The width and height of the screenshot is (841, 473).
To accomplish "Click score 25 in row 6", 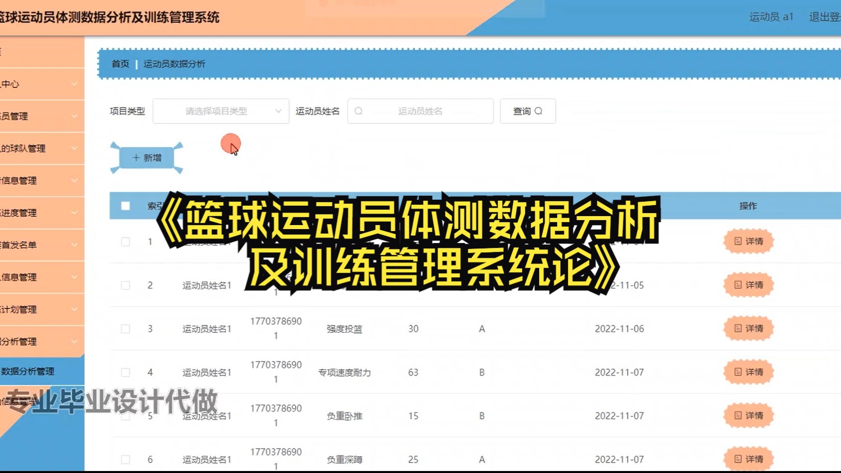I will pyautogui.click(x=413, y=460).
